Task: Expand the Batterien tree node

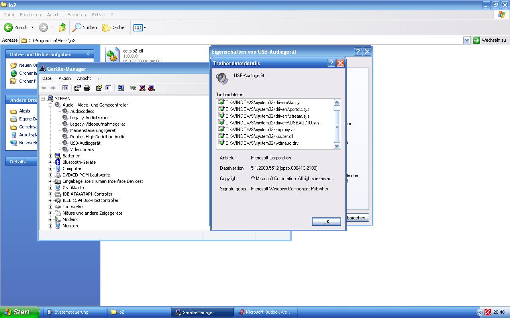Action: [51, 156]
